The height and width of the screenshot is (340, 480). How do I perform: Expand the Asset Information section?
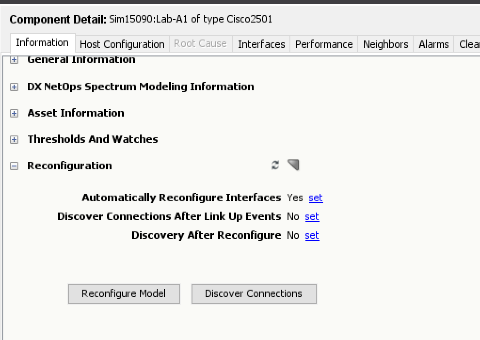(14, 113)
